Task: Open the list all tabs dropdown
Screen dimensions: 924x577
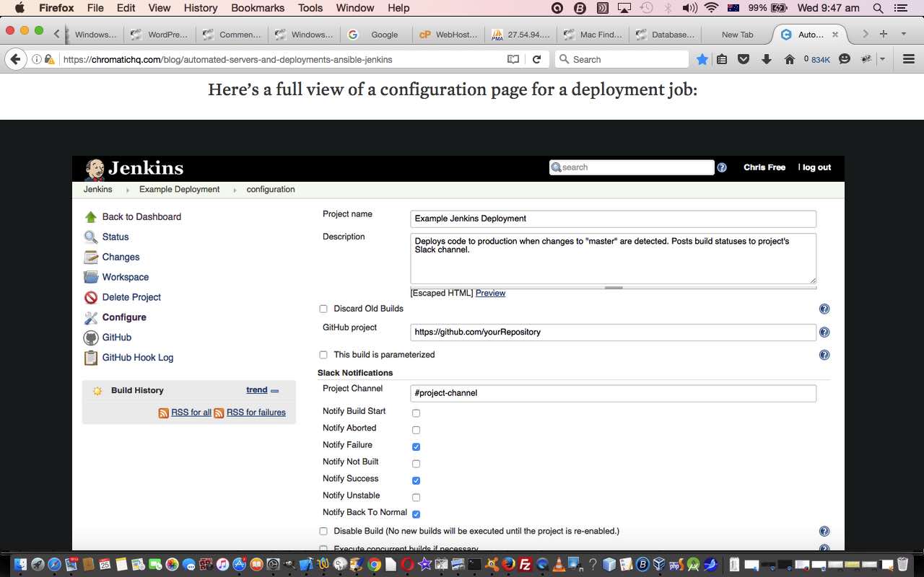Action: click(x=903, y=34)
